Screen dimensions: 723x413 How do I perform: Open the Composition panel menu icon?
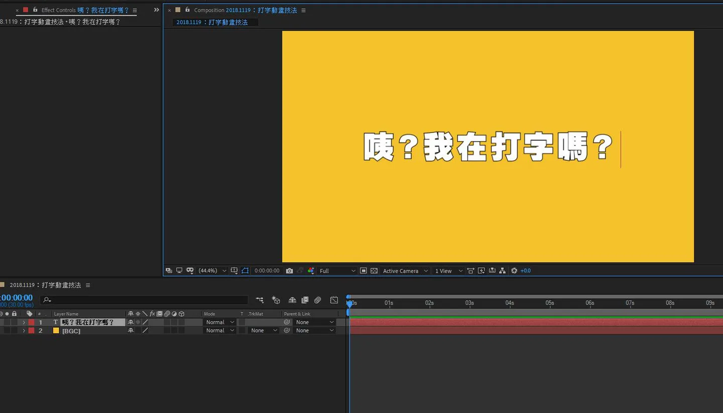tap(303, 10)
